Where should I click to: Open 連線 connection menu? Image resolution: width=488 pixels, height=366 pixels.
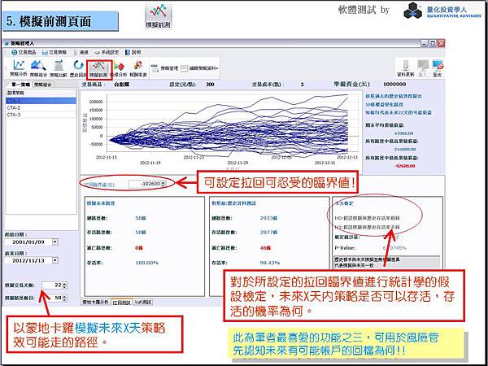(x=81, y=52)
